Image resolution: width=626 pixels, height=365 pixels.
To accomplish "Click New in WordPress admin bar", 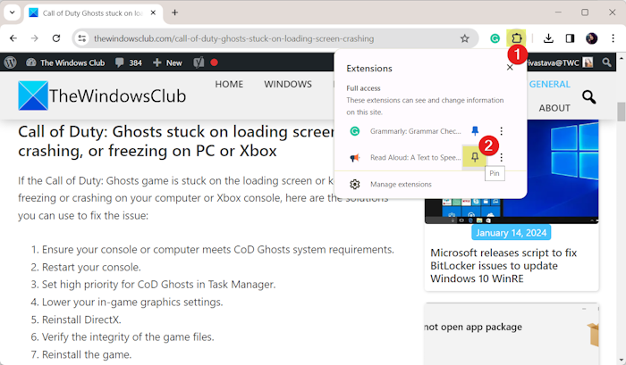I will 168,62.
